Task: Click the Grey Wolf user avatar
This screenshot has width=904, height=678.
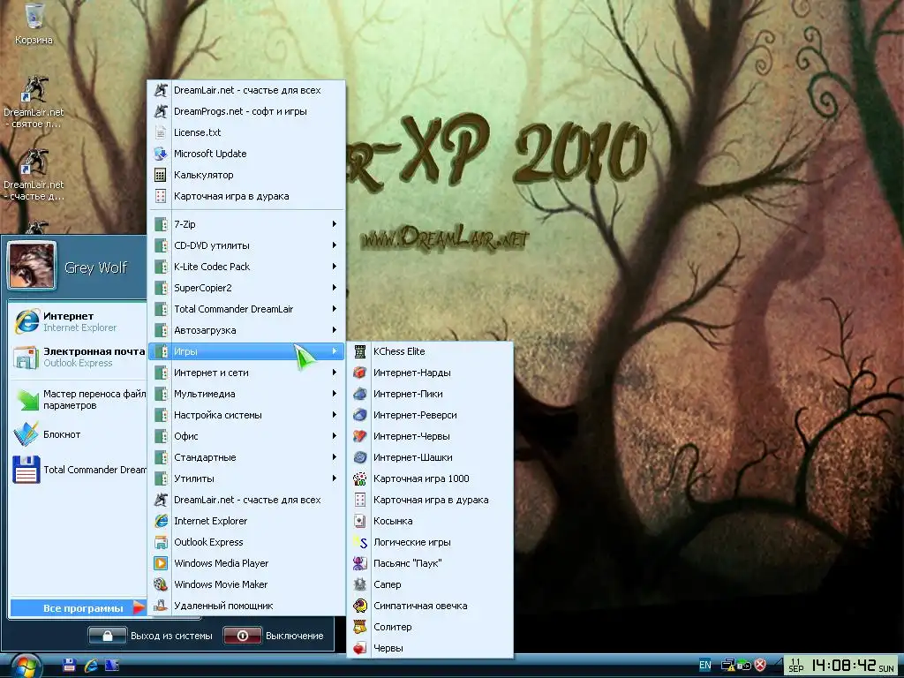Action: tap(32, 265)
